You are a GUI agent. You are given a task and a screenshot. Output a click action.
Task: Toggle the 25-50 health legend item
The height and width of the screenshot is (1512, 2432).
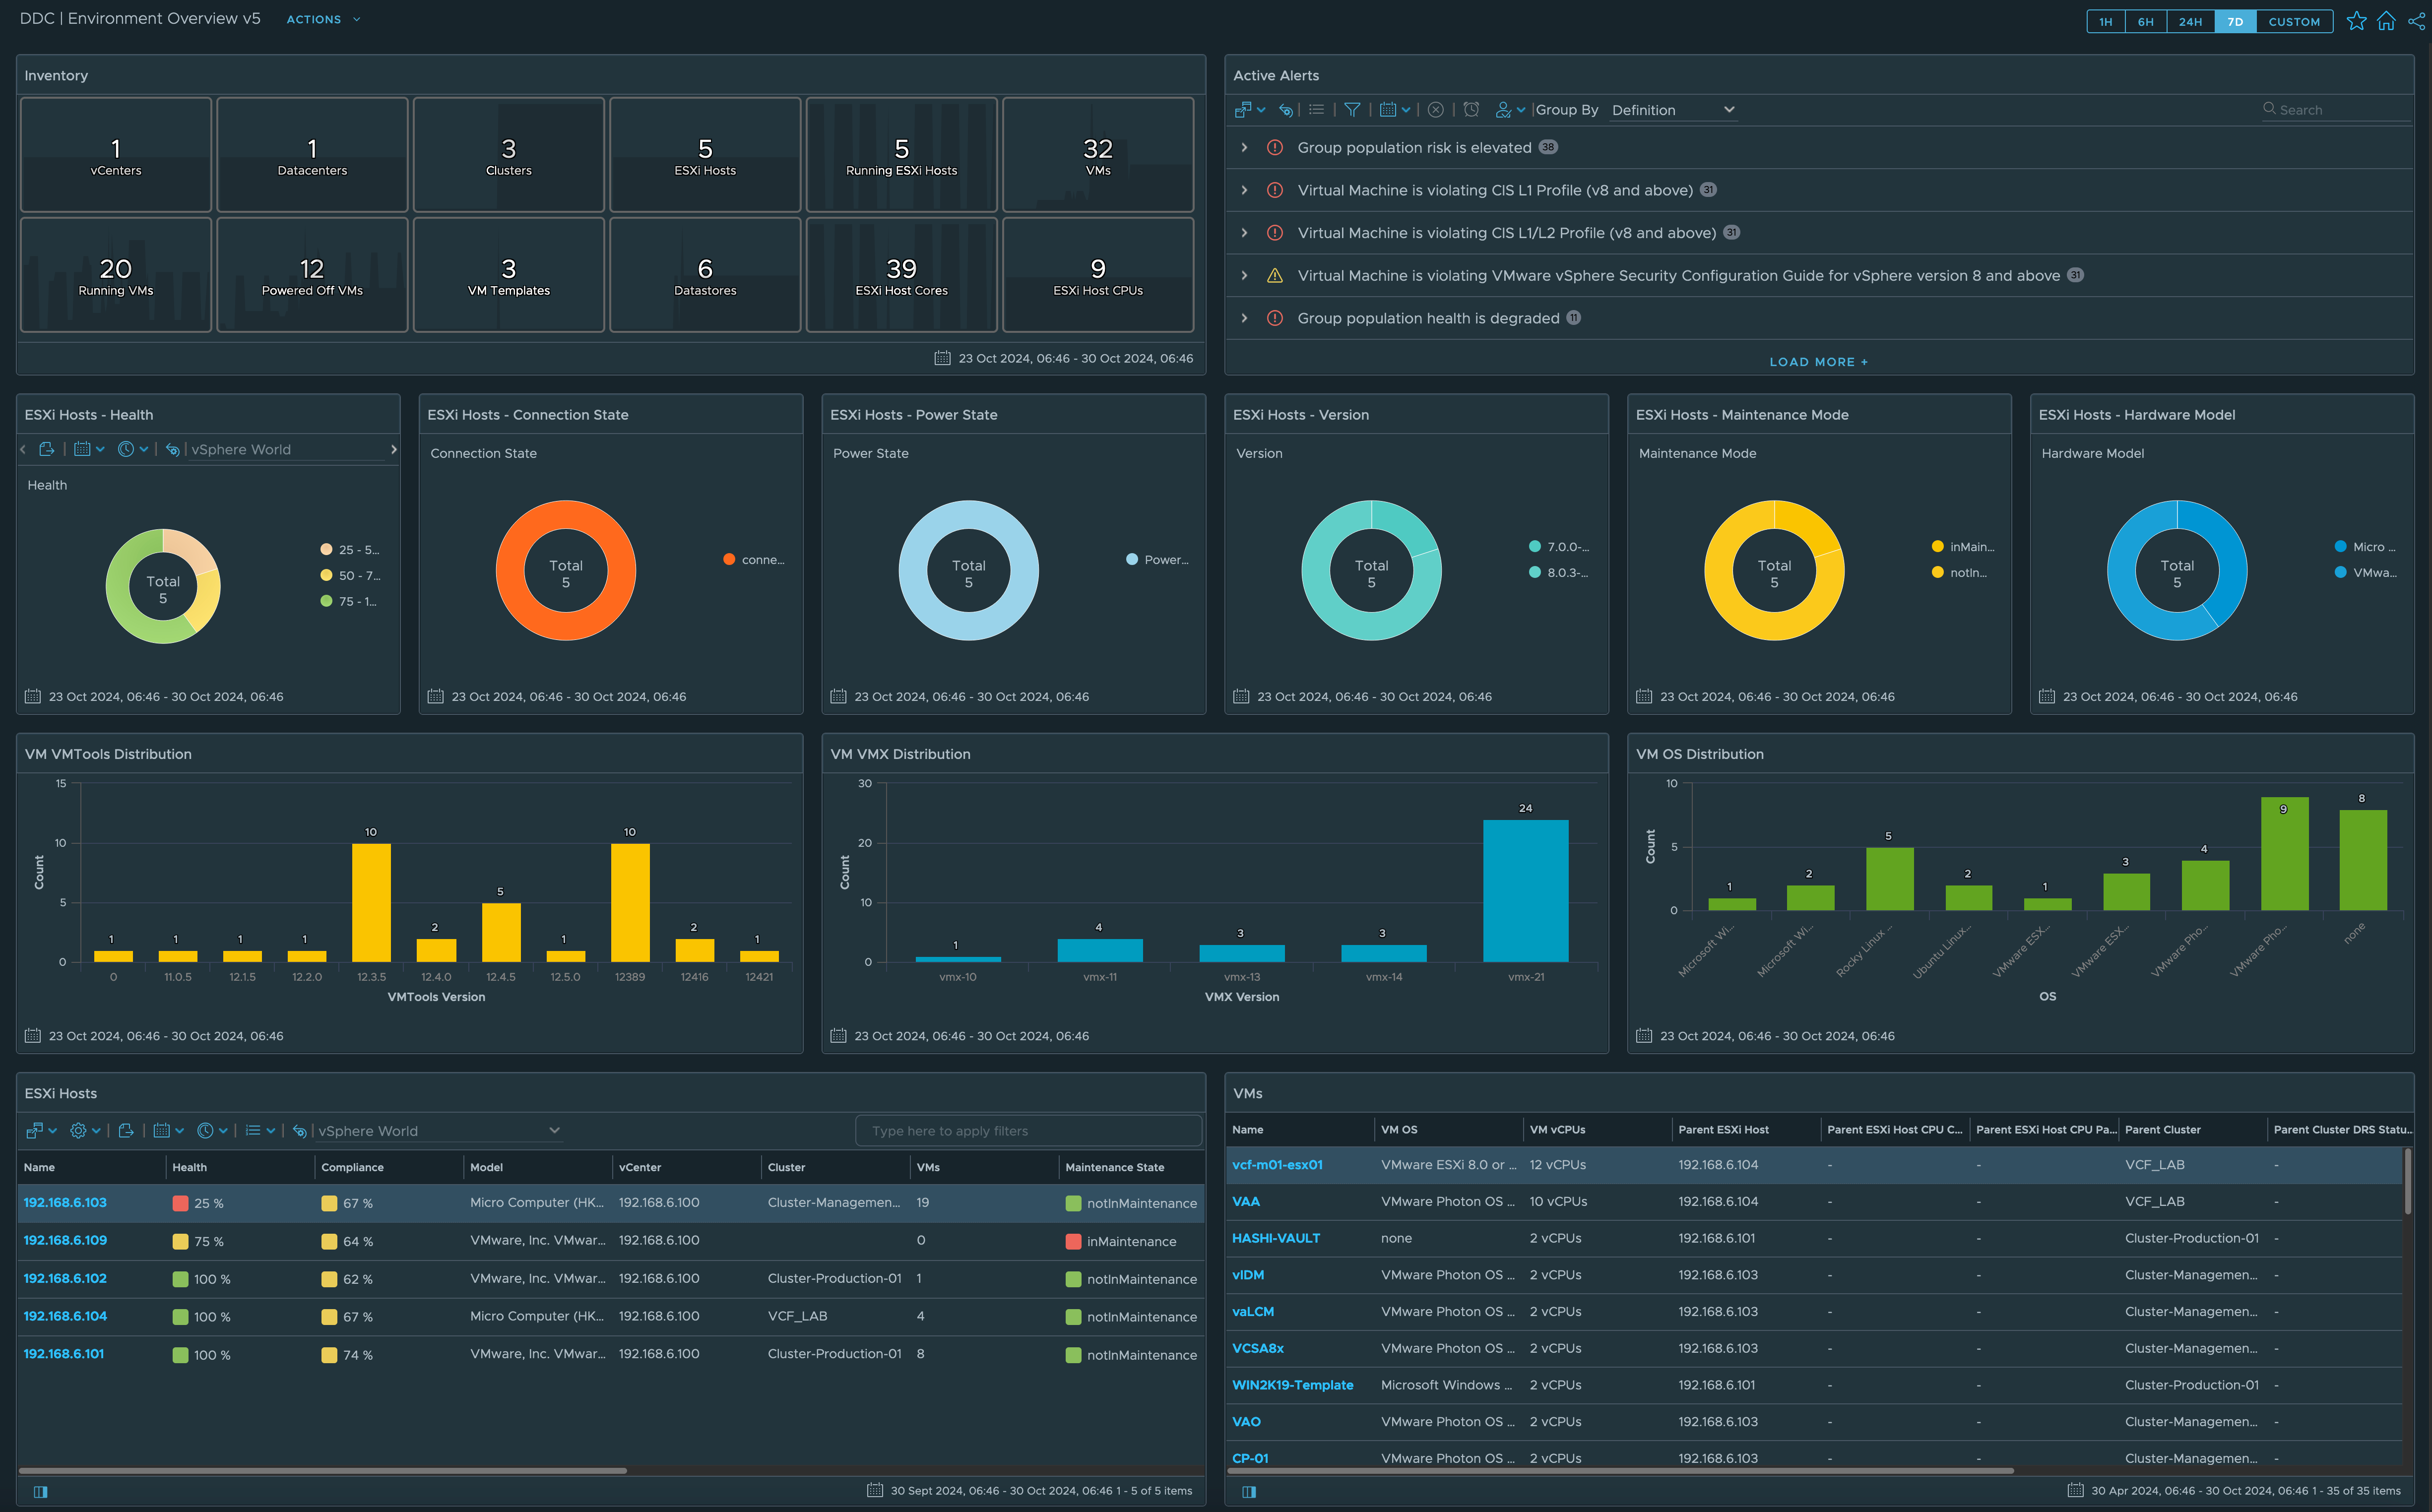[x=349, y=550]
